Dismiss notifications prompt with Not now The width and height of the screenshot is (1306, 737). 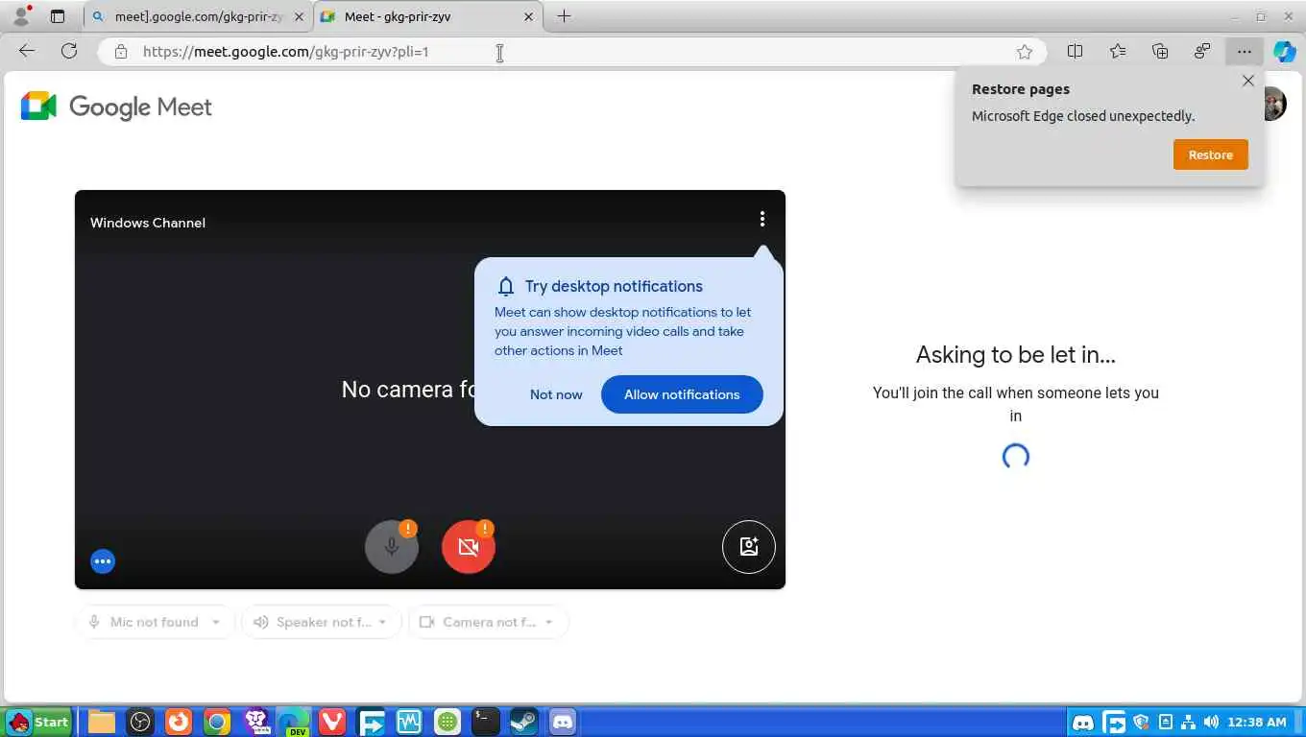click(556, 394)
